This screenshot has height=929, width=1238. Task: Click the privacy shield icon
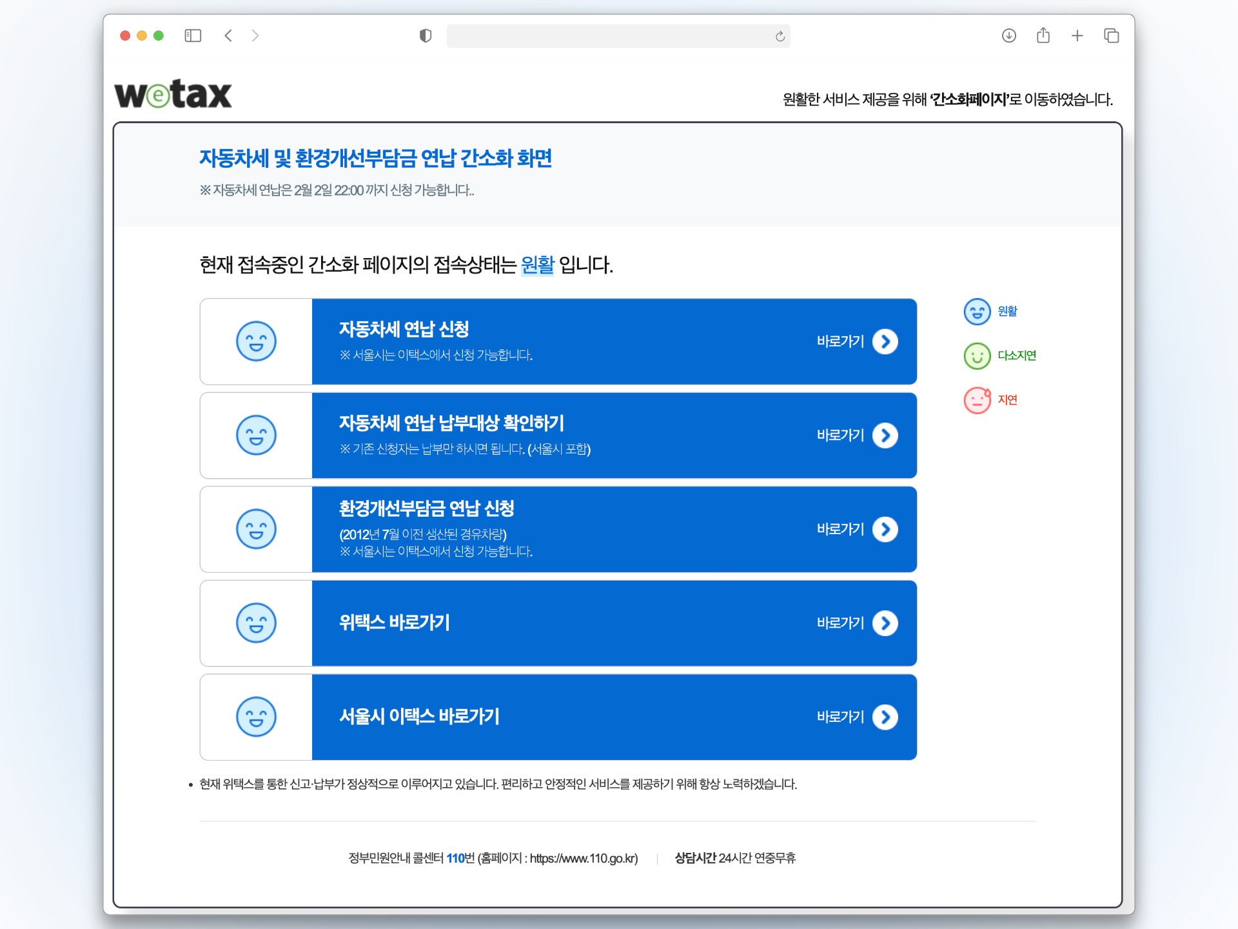[425, 35]
